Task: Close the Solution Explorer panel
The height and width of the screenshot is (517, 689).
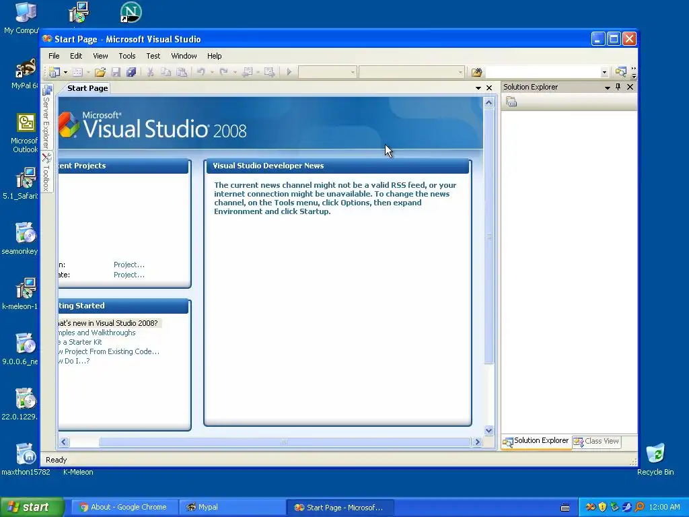Action: [x=630, y=87]
